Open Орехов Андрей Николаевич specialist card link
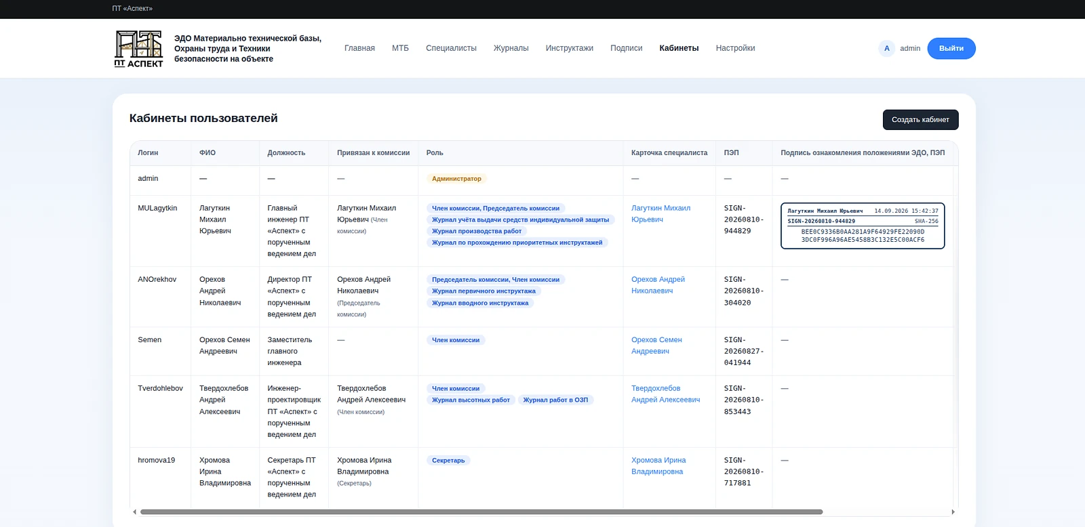This screenshot has height=527, width=1085. 658,284
